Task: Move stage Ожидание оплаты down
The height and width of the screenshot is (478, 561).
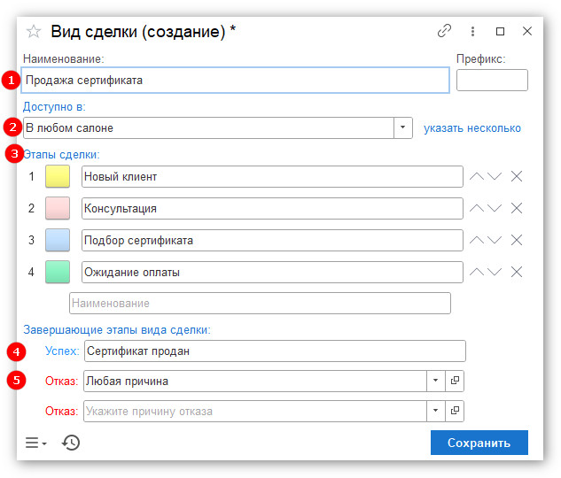Action: coord(495,272)
